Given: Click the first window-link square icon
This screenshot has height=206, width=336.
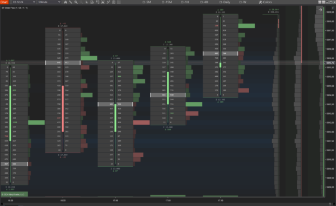Looking at the screenshot, I should click(320, 2).
